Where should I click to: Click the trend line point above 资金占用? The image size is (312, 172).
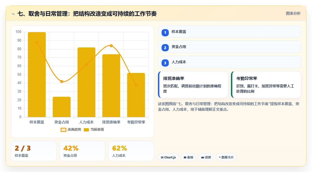click(62, 82)
